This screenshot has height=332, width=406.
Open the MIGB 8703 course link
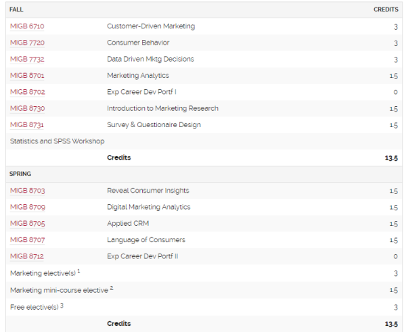coord(28,191)
